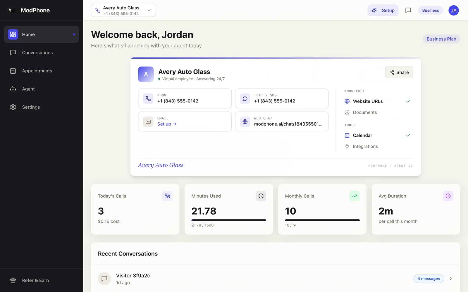The image size is (468, 292).
Task: Click the Minutes Used progress bar
Action: (229, 220)
